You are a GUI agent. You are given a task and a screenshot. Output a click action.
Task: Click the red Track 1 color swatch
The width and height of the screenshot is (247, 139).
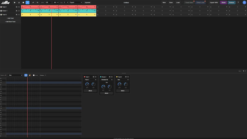pyautogui.click(x=85, y=77)
